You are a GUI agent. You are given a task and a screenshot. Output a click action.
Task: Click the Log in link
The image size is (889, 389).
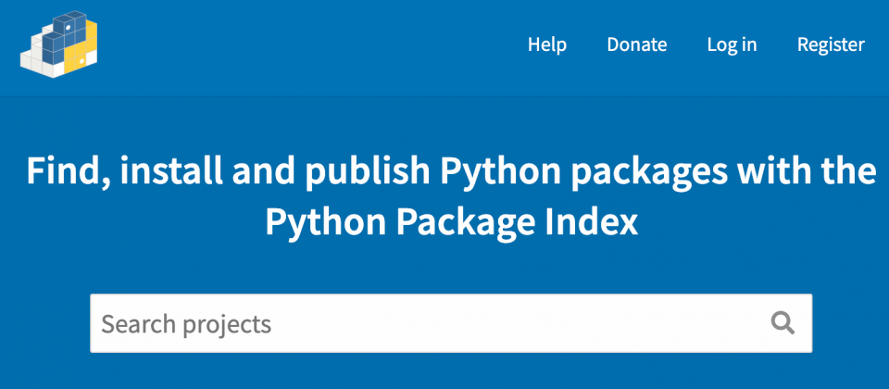tap(732, 44)
